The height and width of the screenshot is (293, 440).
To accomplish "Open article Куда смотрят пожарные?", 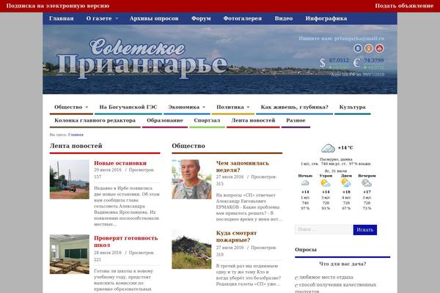I will [x=236, y=237].
